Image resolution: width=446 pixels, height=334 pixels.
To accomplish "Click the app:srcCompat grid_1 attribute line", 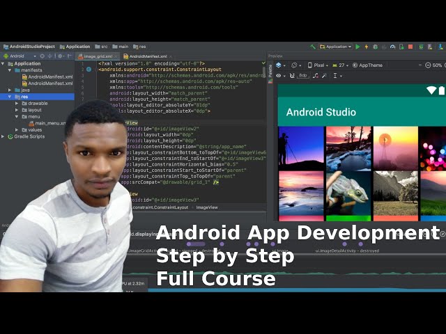I will (170, 182).
